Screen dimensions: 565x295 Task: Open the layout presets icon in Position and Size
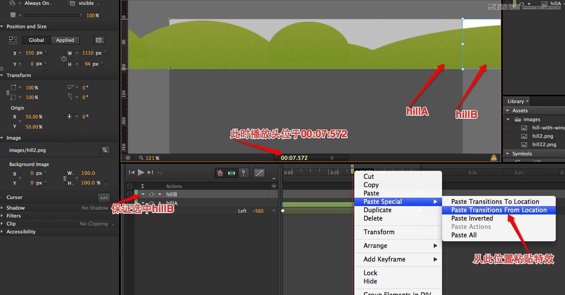(100, 40)
